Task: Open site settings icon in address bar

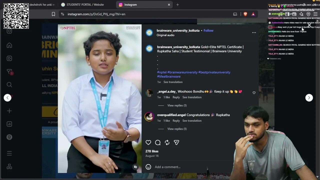Action: click(62, 14)
